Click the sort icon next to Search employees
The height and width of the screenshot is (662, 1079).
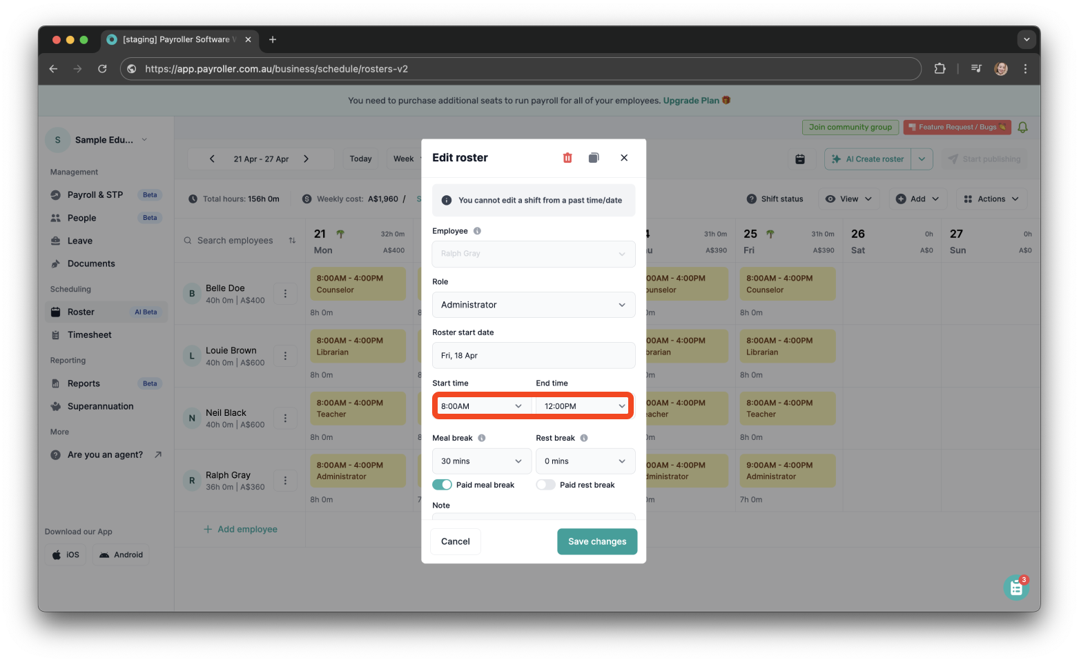pyautogui.click(x=292, y=240)
